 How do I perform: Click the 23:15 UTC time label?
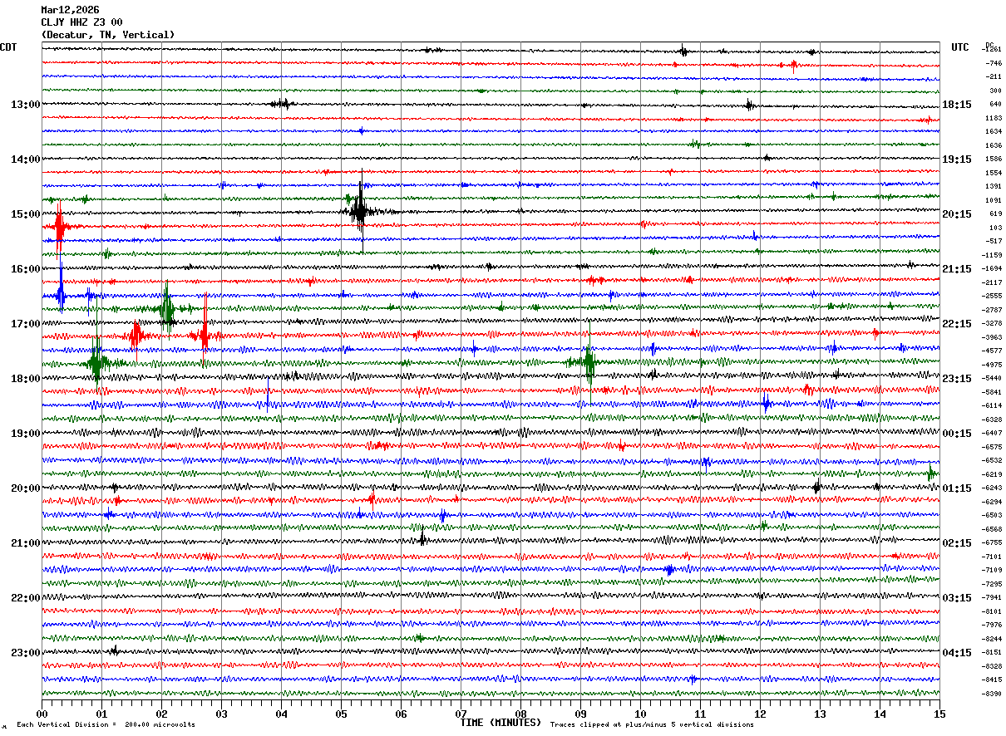pyautogui.click(x=957, y=379)
